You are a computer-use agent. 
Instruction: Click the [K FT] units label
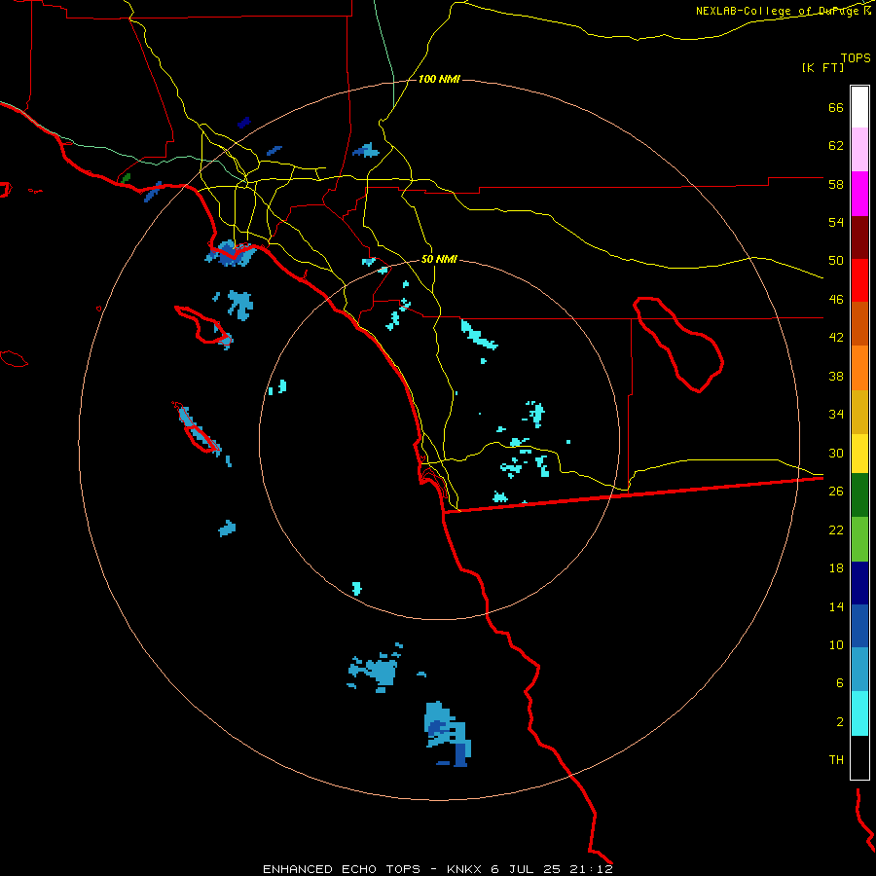click(x=822, y=67)
